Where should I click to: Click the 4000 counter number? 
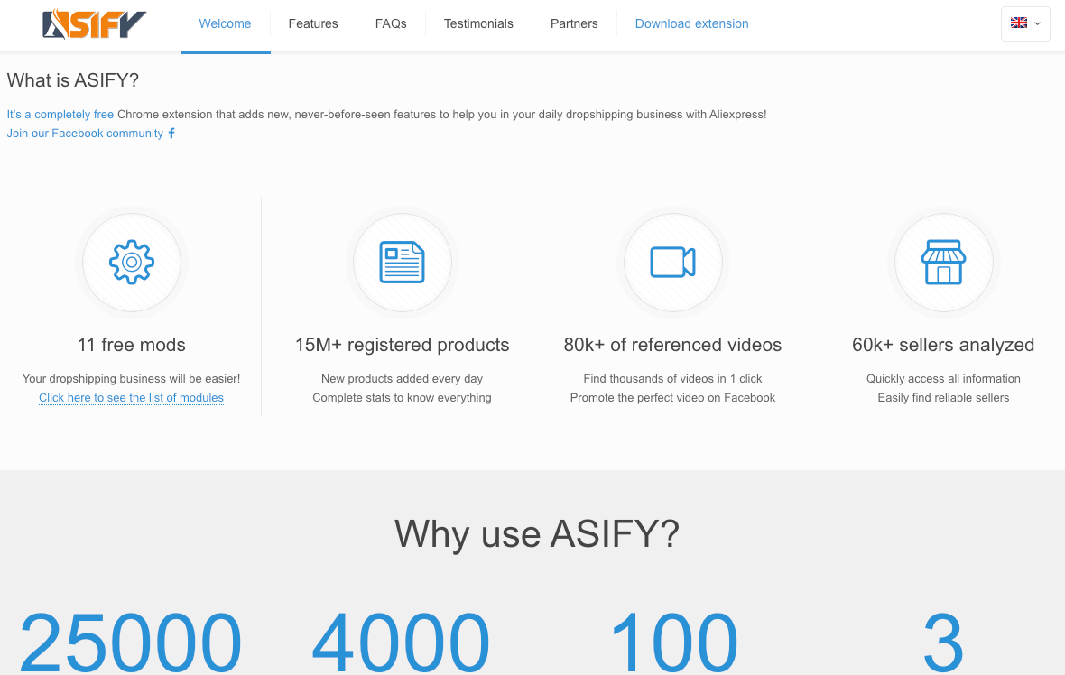pyautogui.click(x=401, y=642)
